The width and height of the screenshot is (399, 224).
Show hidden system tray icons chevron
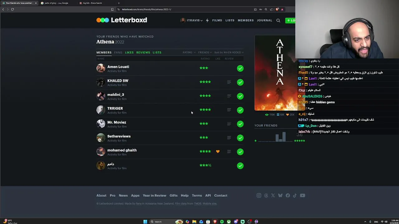point(365,222)
